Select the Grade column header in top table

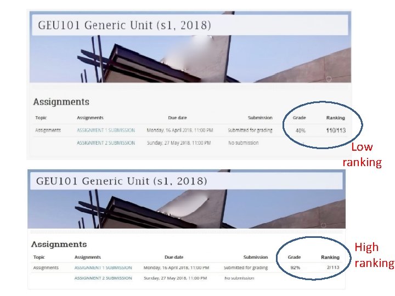[x=300, y=117]
